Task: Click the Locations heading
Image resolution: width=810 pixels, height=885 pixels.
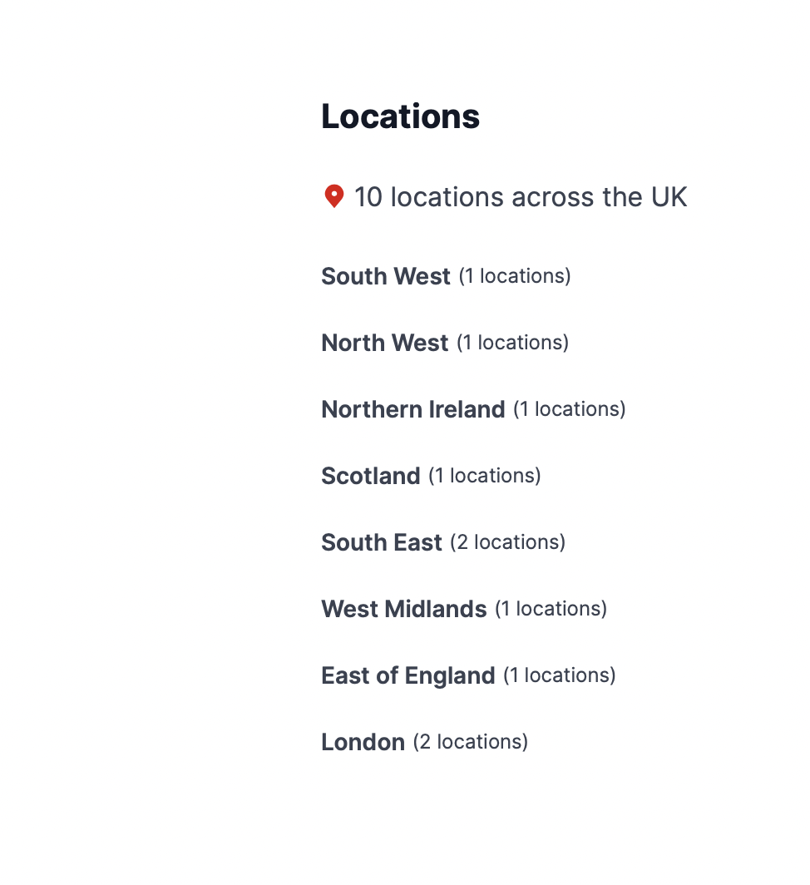Action: coord(400,116)
